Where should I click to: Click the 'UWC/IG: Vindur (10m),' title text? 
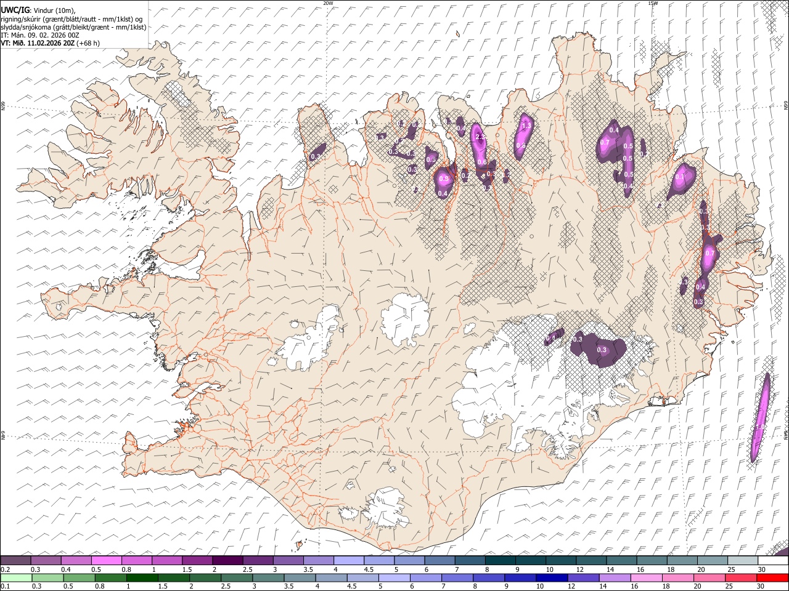38,10
